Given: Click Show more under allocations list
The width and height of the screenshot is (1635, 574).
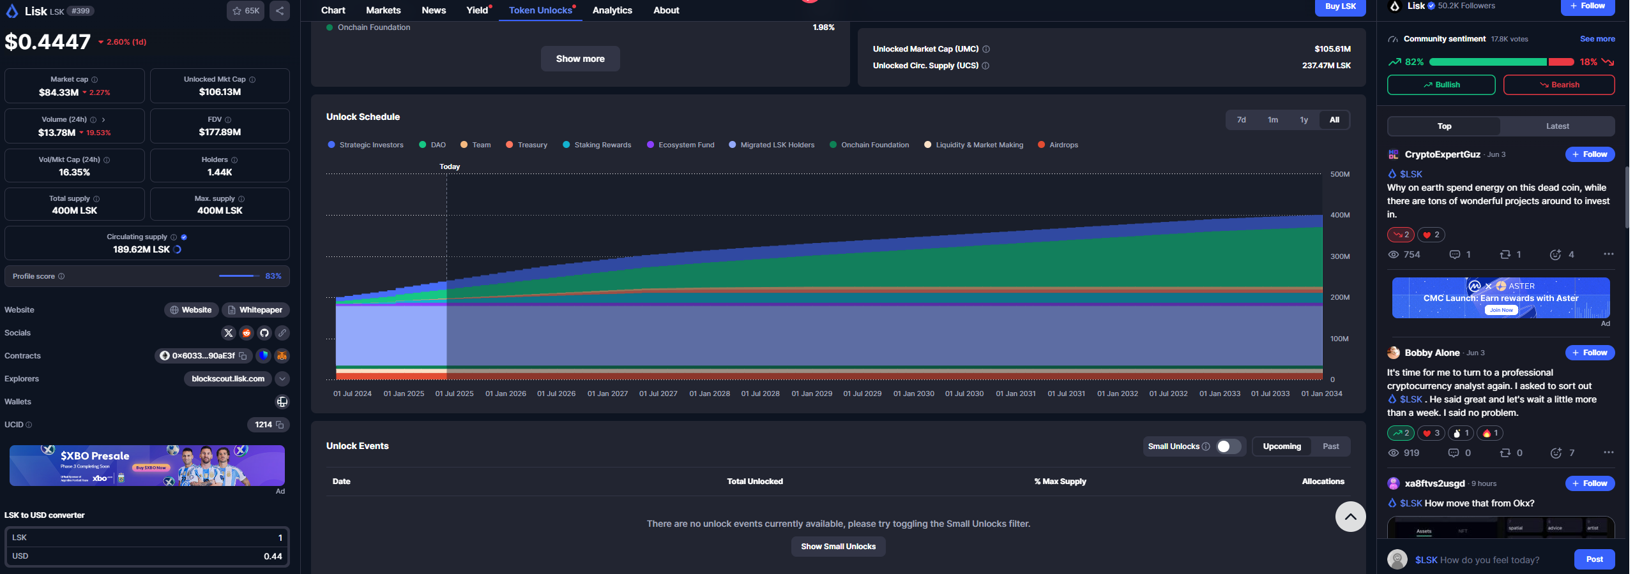Looking at the screenshot, I should 580,59.
